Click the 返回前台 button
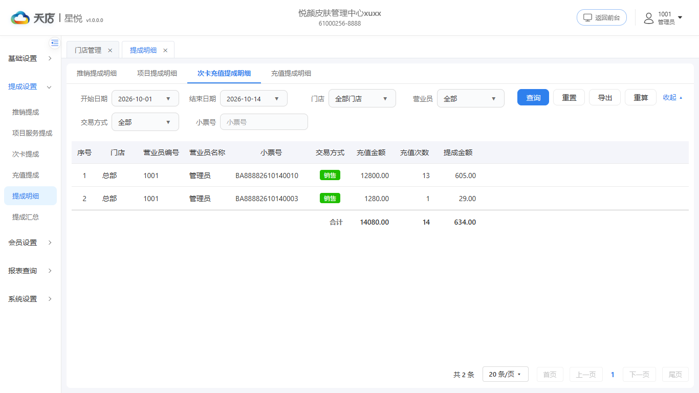Viewport: 699px width, 393px height. coord(602,17)
